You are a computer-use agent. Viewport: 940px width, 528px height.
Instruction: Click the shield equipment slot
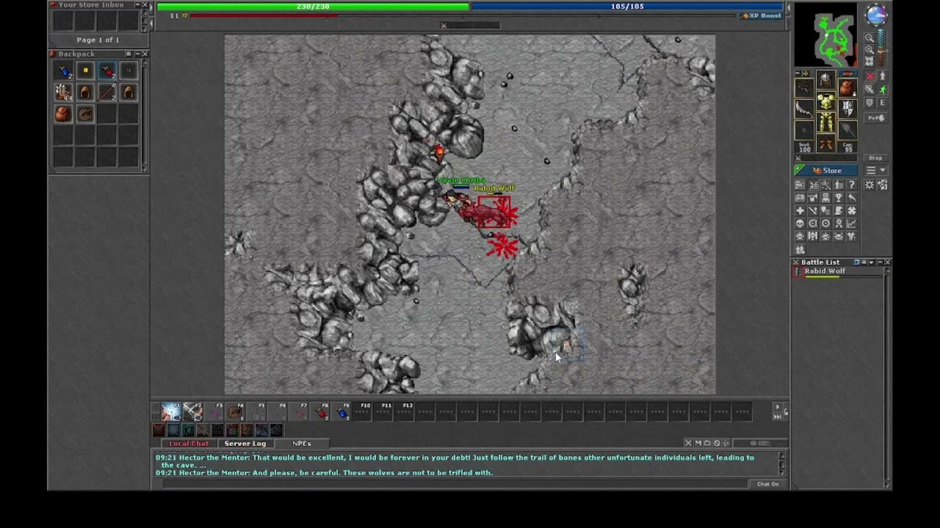(847, 109)
